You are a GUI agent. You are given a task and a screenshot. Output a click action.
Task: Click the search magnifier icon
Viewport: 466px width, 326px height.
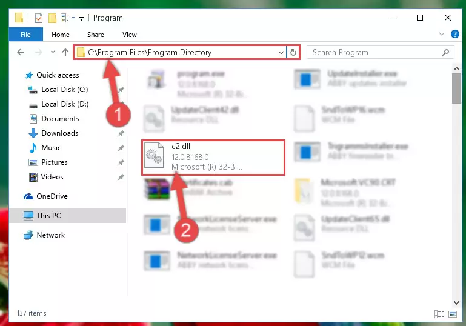coord(445,53)
